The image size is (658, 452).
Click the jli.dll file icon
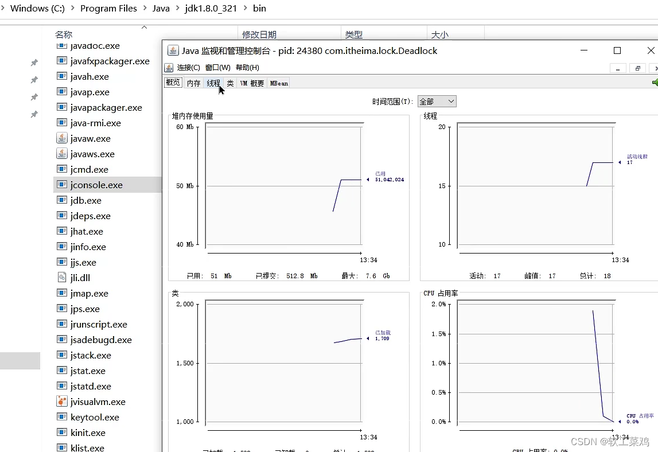(62, 278)
